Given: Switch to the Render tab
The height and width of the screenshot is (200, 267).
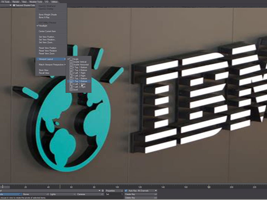Looking at the screenshot, I should [x=16, y=1].
